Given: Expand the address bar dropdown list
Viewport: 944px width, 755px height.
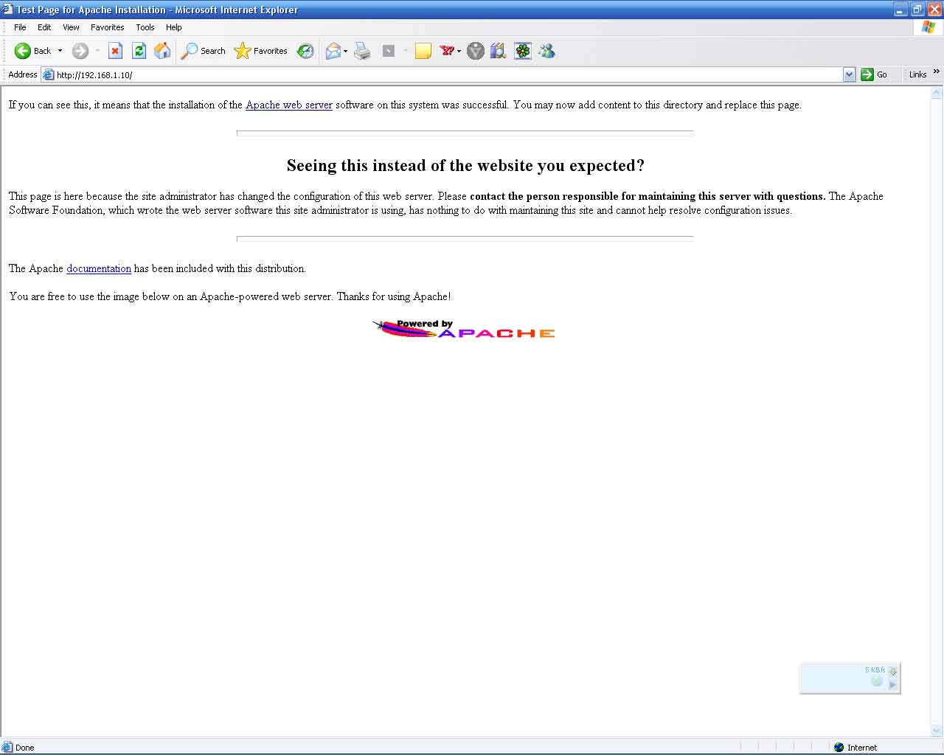Looking at the screenshot, I should pos(849,74).
